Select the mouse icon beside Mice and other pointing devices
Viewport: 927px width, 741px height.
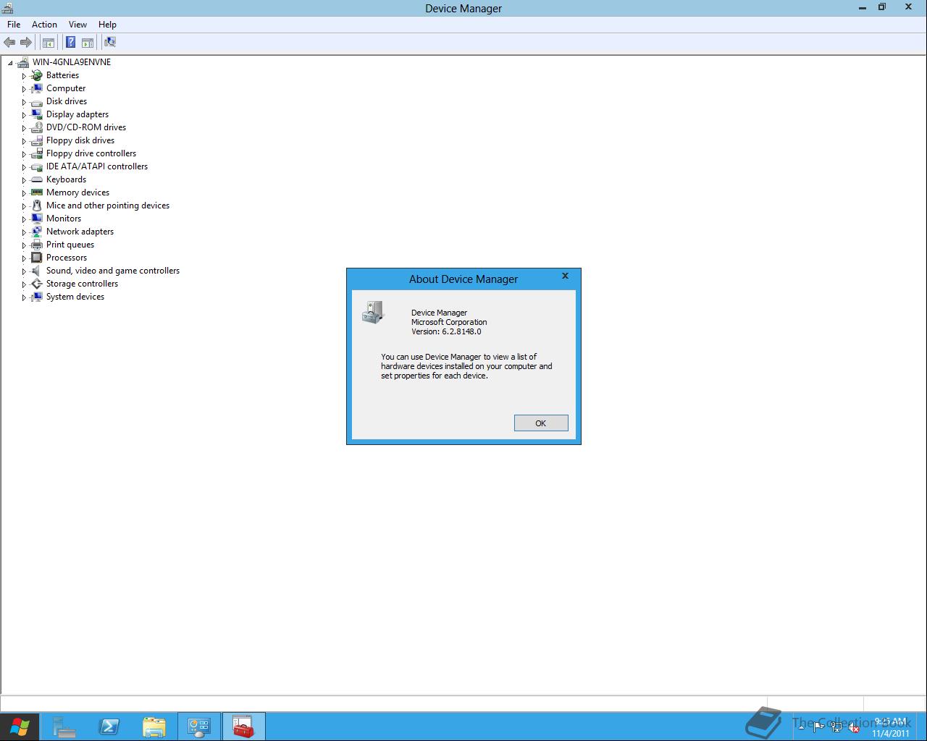pos(37,206)
